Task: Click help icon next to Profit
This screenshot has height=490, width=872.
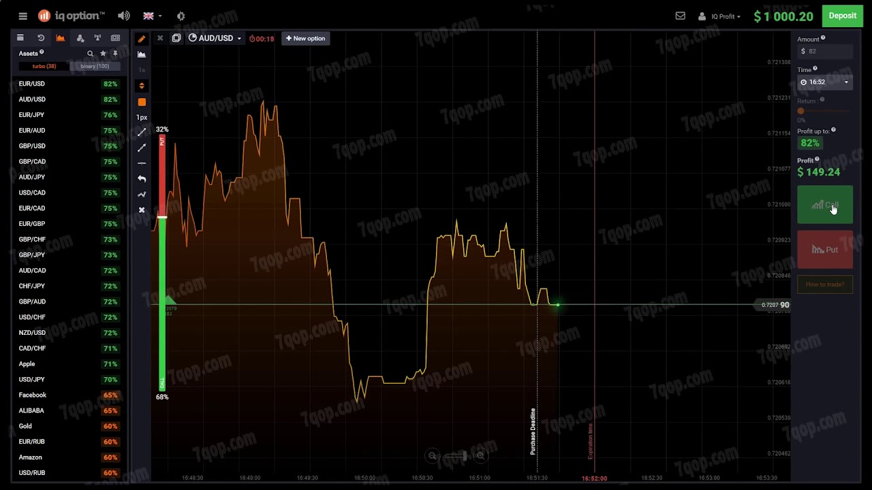Action: 817,159
